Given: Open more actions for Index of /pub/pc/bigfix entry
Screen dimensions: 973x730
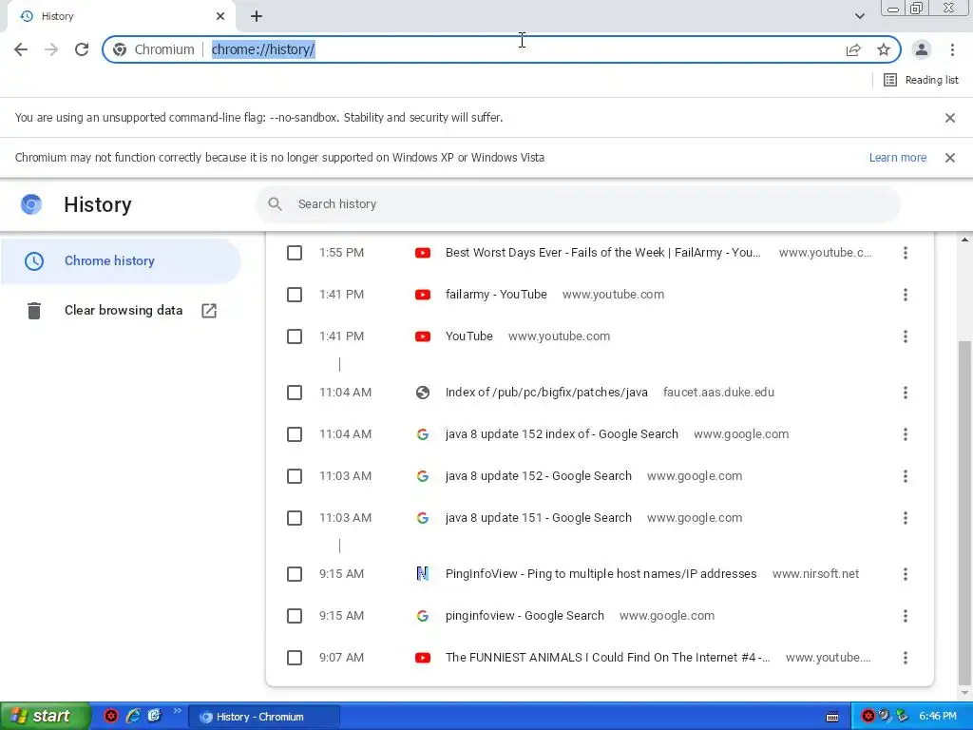Looking at the screenshot, I should click(x=906, y=393).
